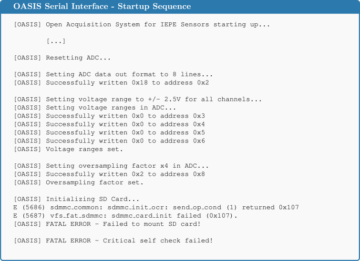Click 'written 0x0 to address 0x3' line
Screen dimensions: 360x261
pos(109,116)
